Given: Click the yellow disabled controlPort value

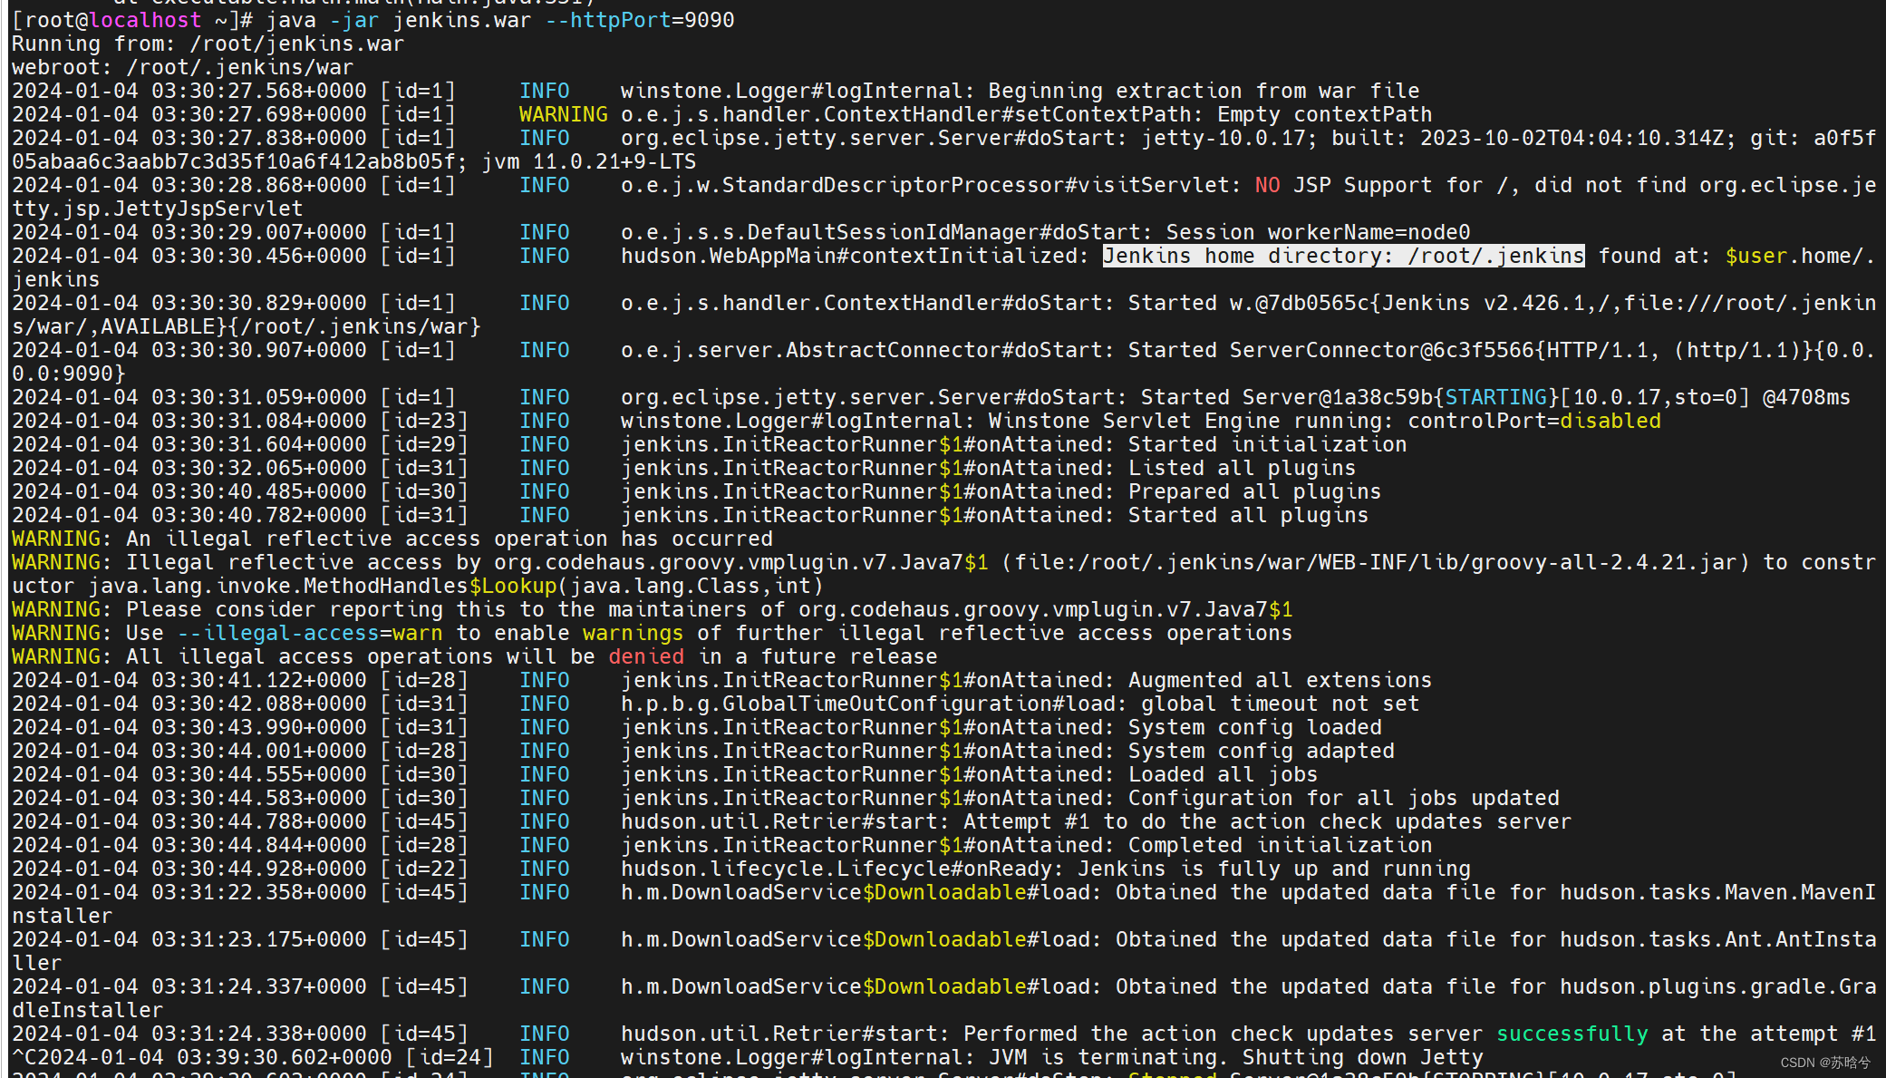Looking at the screenshot, I should pyautogui.click(x=1610, y=421).
